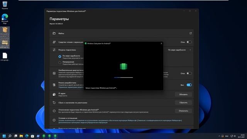Screen dimensions: 247x139
Task: Launch Edge from the taskbar
Action: [x=27, y=136]
